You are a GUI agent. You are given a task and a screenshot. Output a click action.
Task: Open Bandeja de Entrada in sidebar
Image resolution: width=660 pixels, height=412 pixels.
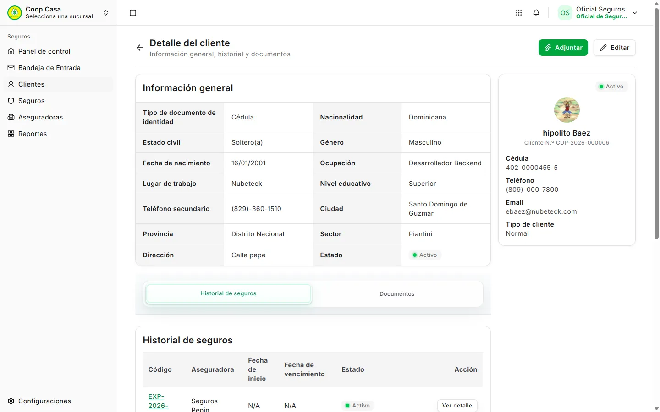(59, 68)
